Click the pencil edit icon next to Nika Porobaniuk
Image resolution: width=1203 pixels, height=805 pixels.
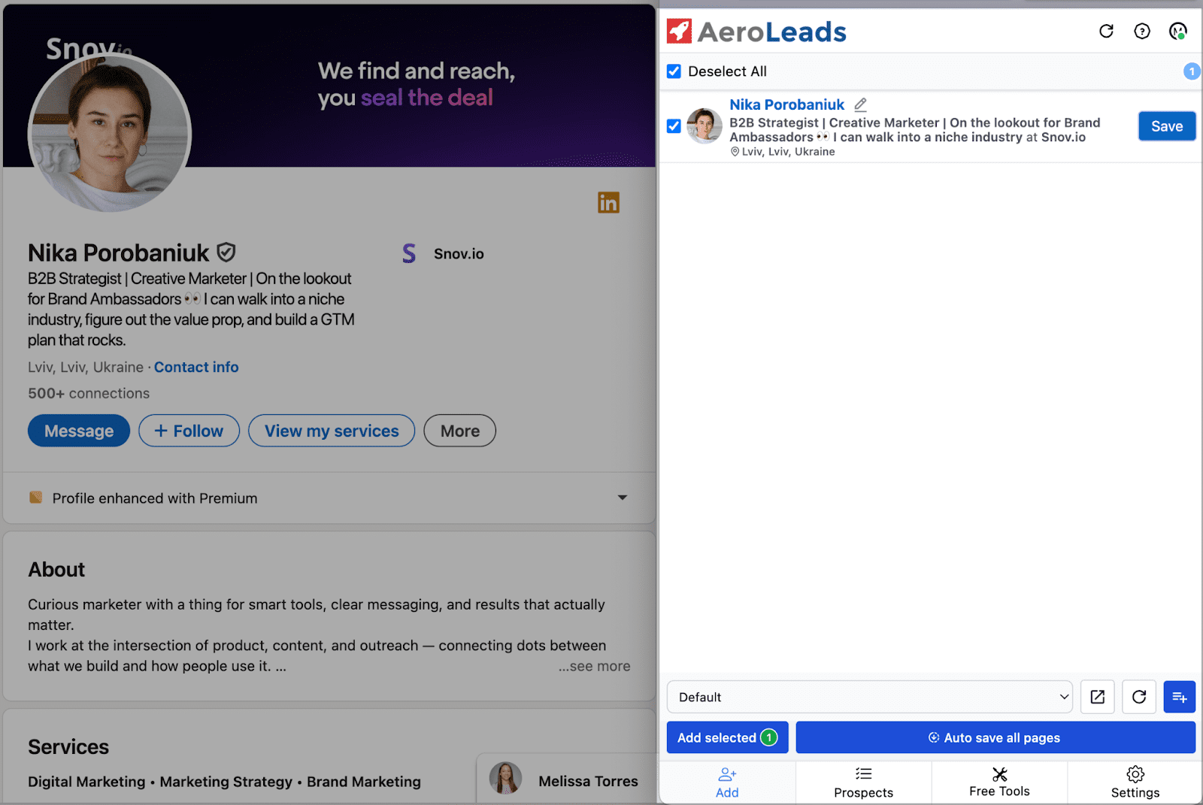click(x=859, y=104)
